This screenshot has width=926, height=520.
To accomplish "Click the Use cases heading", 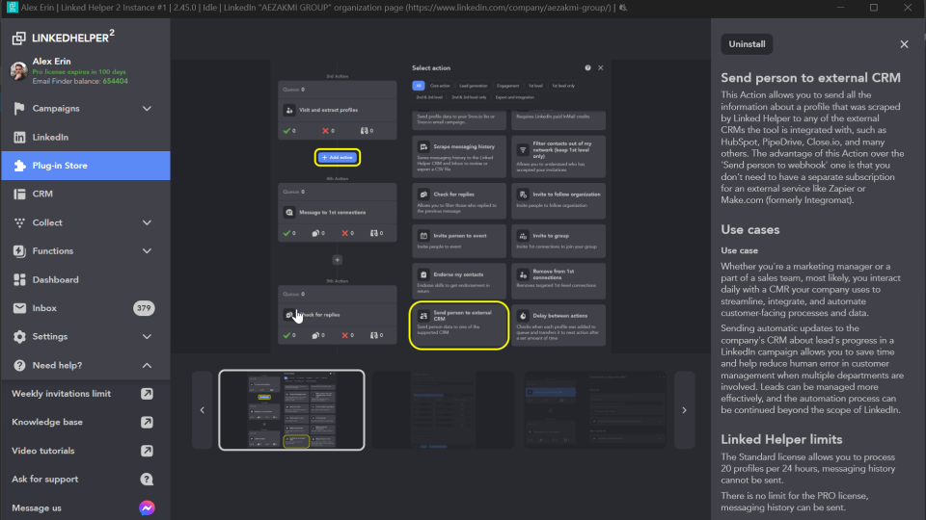I will point(750,230).
